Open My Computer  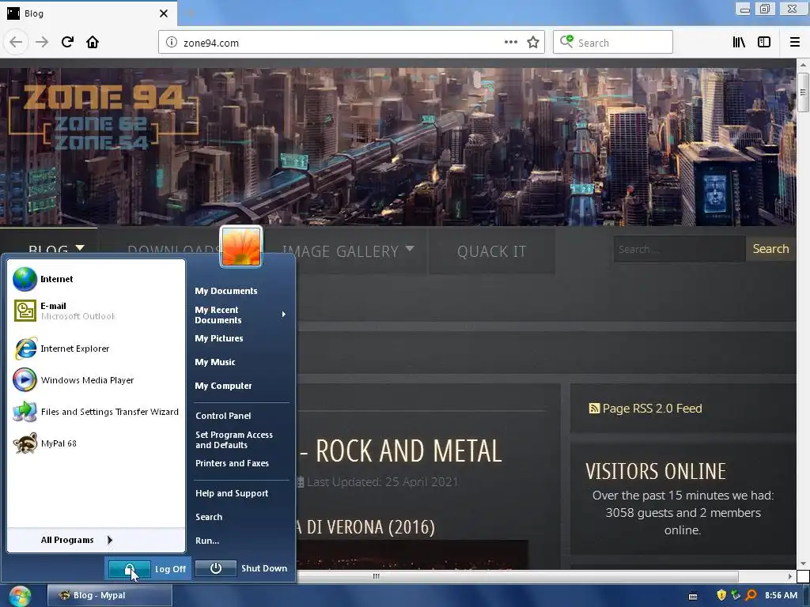click(x=223, y=386)
